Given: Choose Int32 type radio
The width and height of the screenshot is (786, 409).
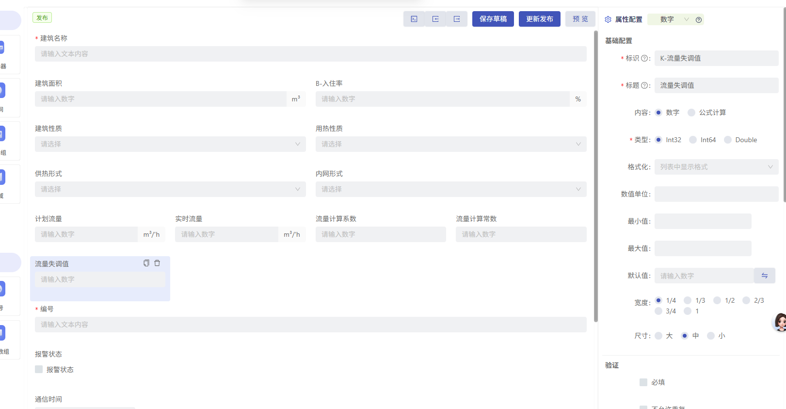Looking at the screenshot, I should click(x=658, y=140).
